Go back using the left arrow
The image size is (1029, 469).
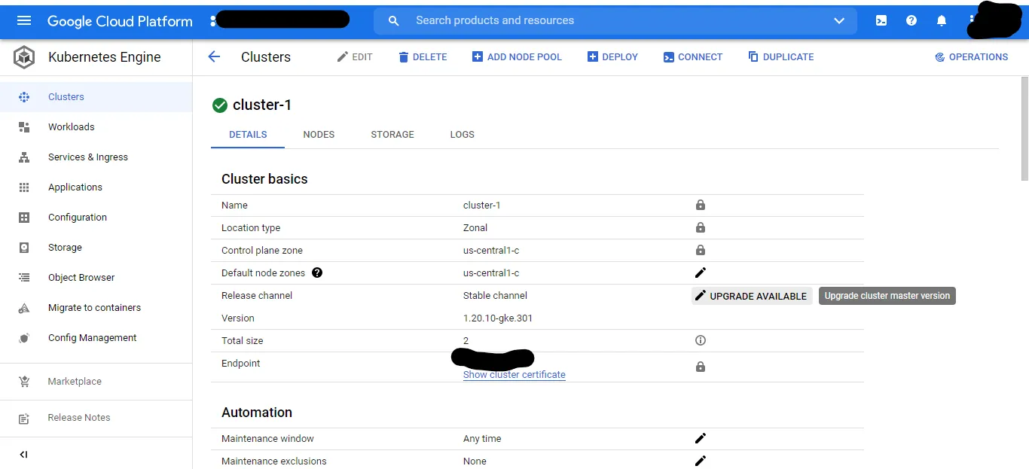click(x=214, y=56)
